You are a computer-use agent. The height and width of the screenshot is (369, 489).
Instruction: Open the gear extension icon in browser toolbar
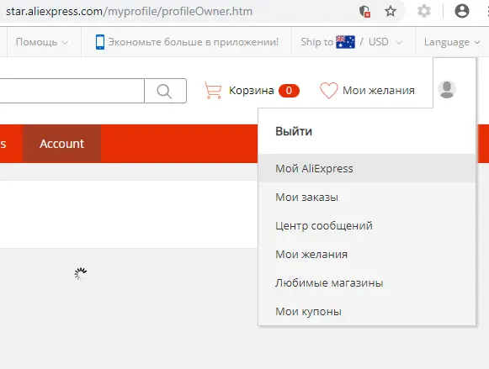(424, 12)
